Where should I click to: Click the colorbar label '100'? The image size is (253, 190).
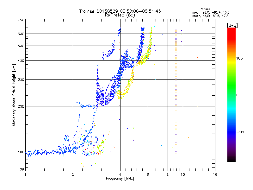click(239, 58)
